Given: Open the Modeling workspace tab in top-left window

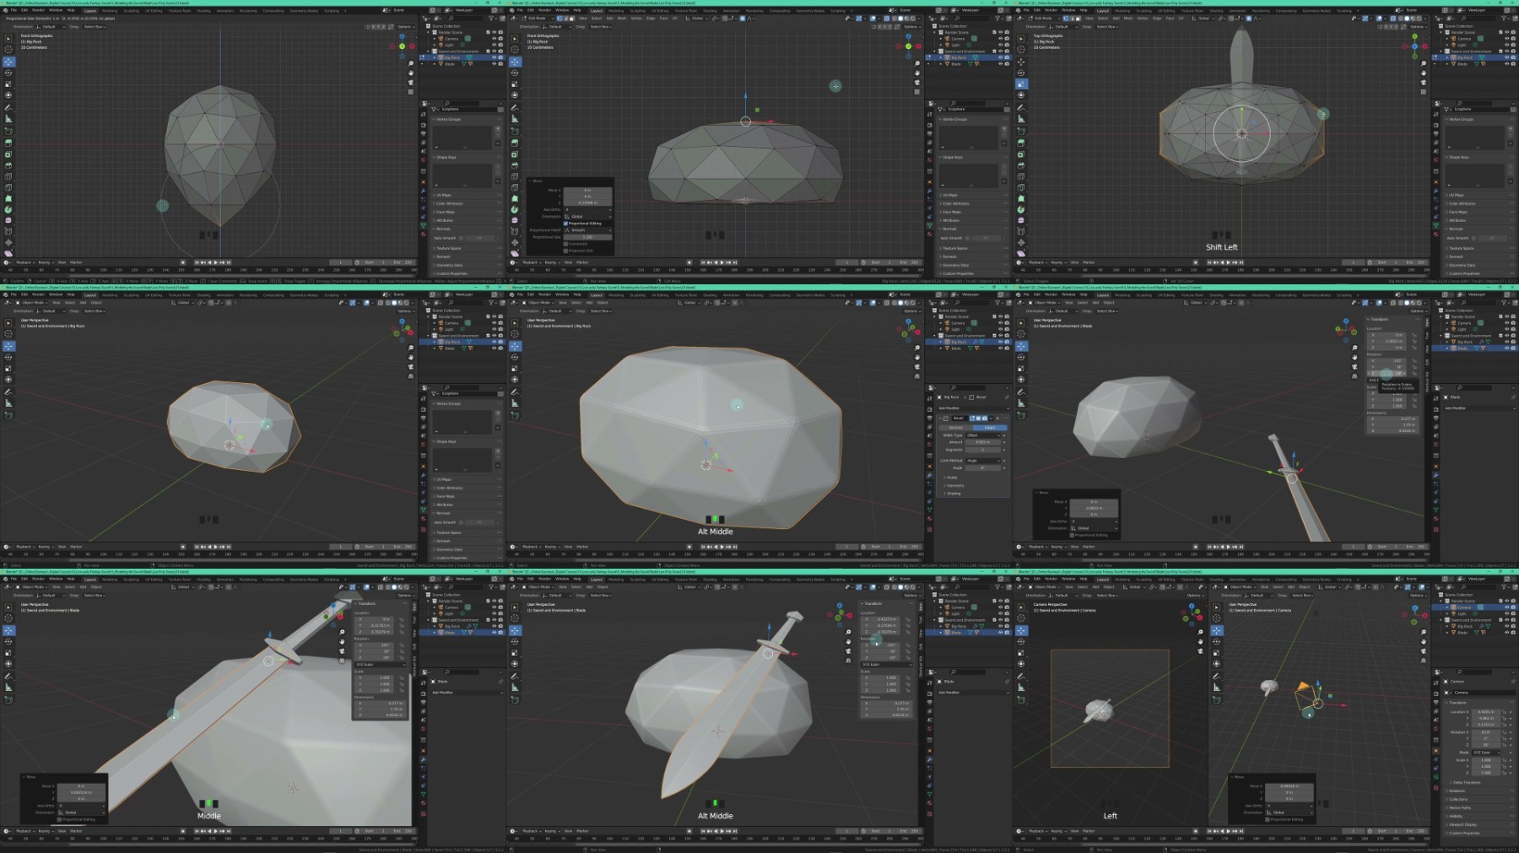Looking at the screenshot, I should 110,11.
